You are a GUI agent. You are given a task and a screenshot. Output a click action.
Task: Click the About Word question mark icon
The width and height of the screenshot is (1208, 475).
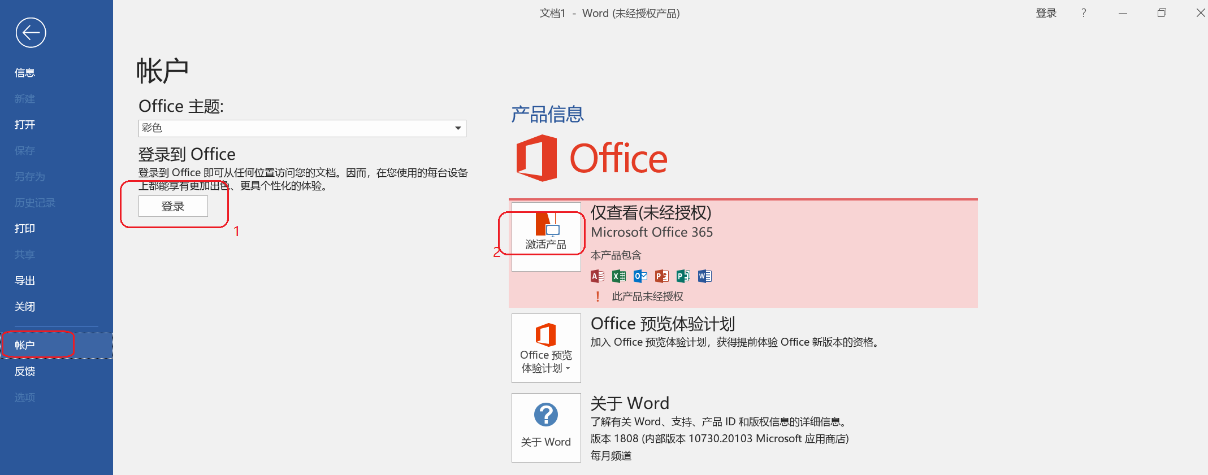[x=546, y=415]
